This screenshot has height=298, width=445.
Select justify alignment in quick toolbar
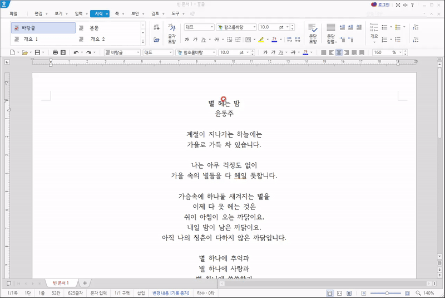click(324, 52)
